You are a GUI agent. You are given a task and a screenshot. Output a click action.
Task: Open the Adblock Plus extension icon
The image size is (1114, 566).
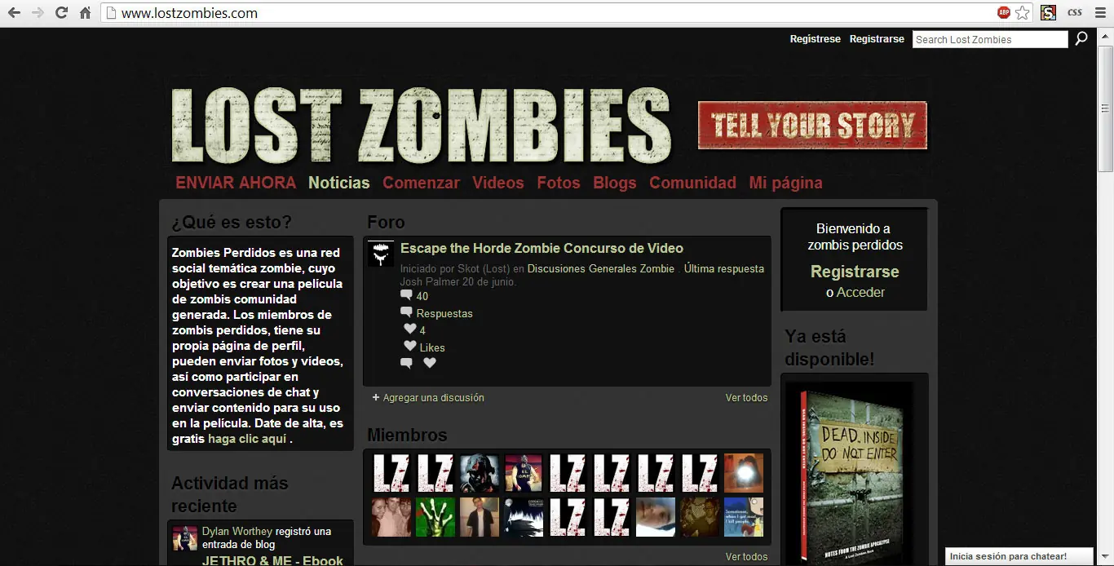pyautogui.click(x=1004, y=13)
